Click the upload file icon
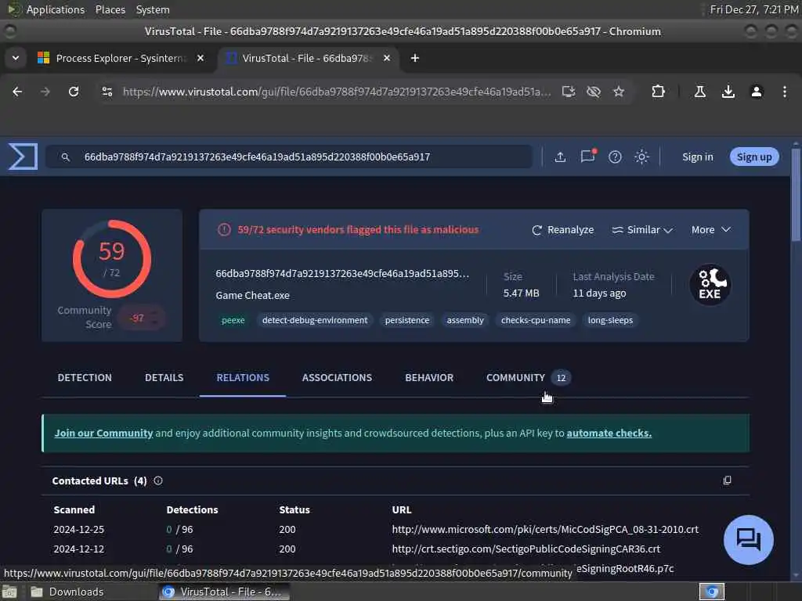 pyautogui.click(x=560, y=157)
